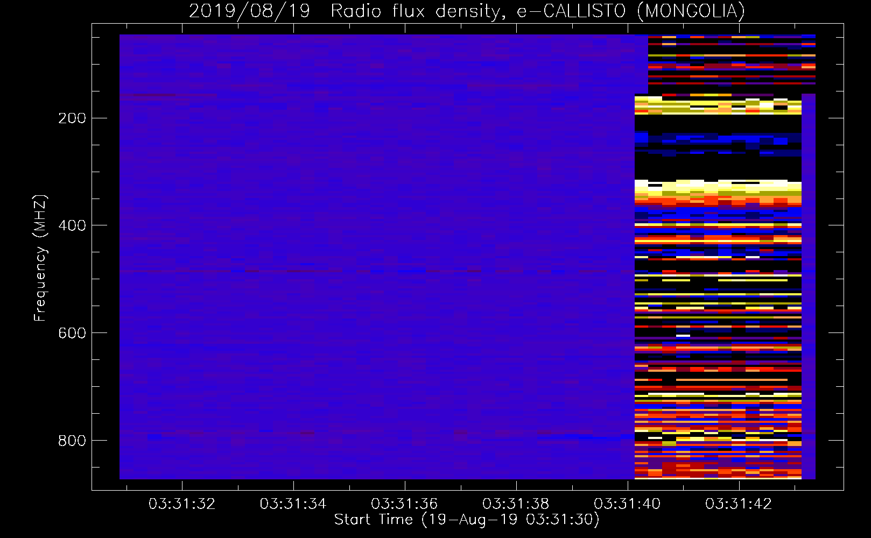Click the 03:31:38 time tick label
The image size is (871, 538).
pyautogui.click(x=516, y=504)
